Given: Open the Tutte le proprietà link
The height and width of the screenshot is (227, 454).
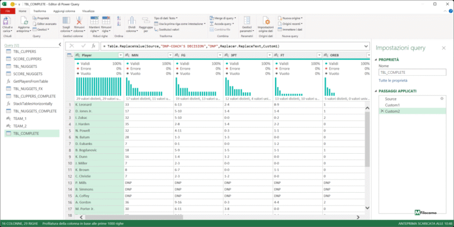Looking at the screenshot, I should click(393, 80).
